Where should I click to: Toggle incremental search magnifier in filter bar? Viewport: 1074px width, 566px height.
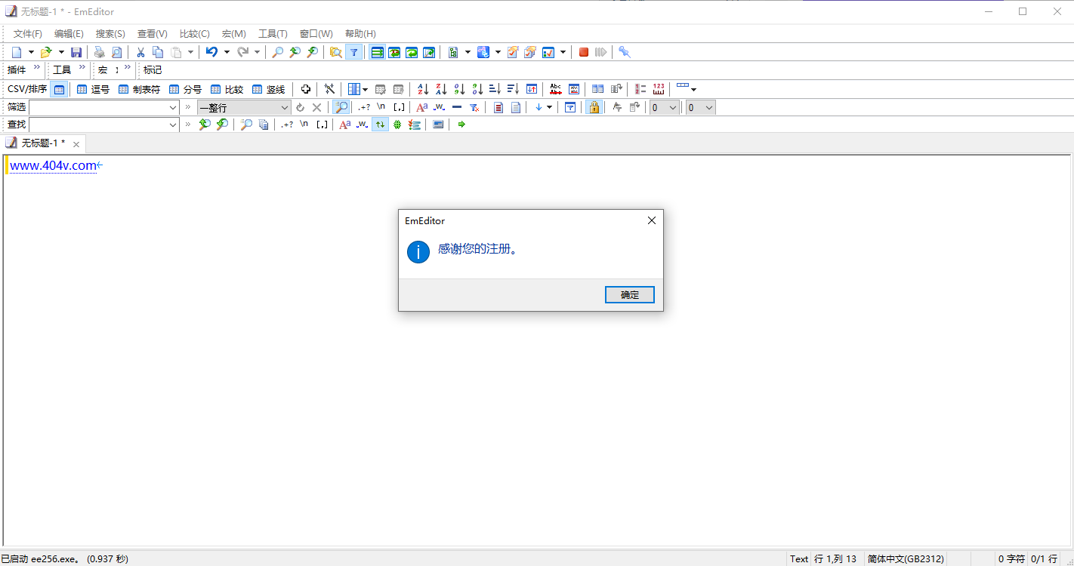tap(341, 107)
